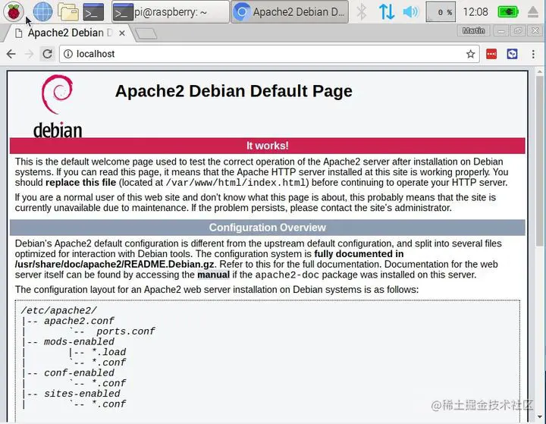546x424 pixels.
Task: Click the "replace this file" bold text
Action: pos(81,183)
